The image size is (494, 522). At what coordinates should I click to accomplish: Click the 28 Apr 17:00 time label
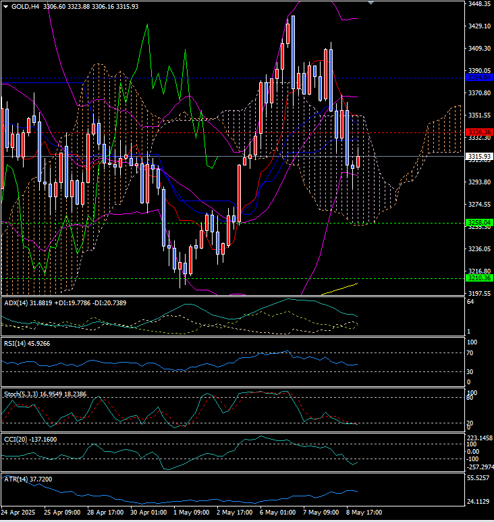pos(105,512)
